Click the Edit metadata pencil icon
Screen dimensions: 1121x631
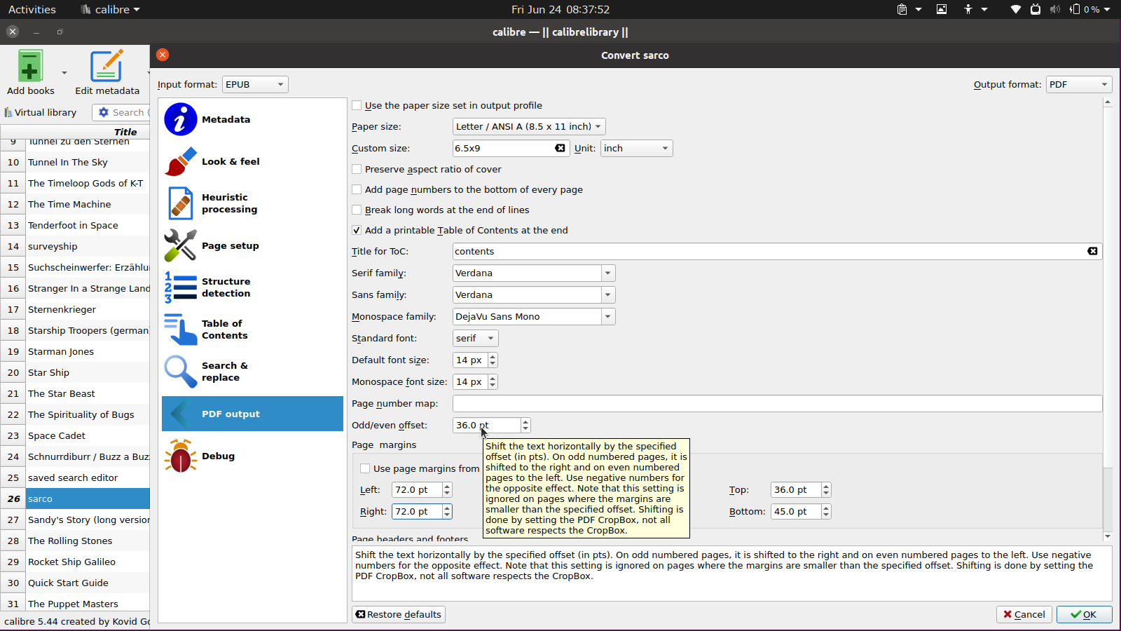click(x=106, y=66)
